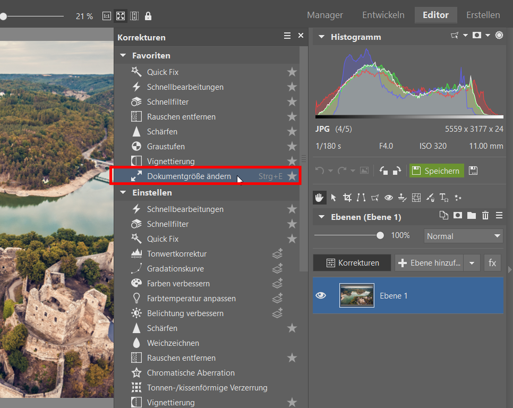513x408 pixels.
Task: Toggle the zoom lock padlock
Action: tap(148, 16)
